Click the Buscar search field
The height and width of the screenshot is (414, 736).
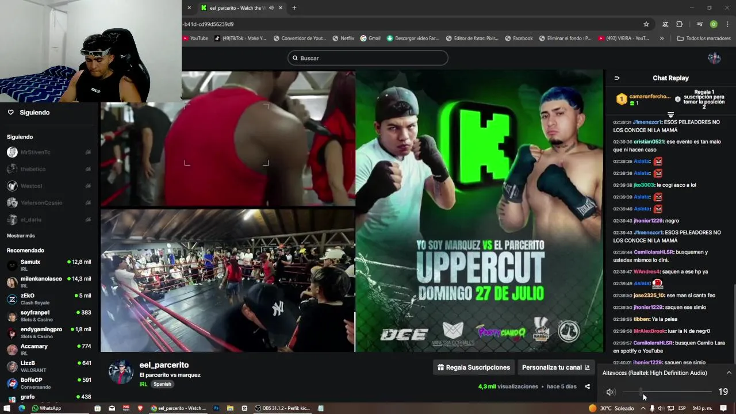coord(368,58)
